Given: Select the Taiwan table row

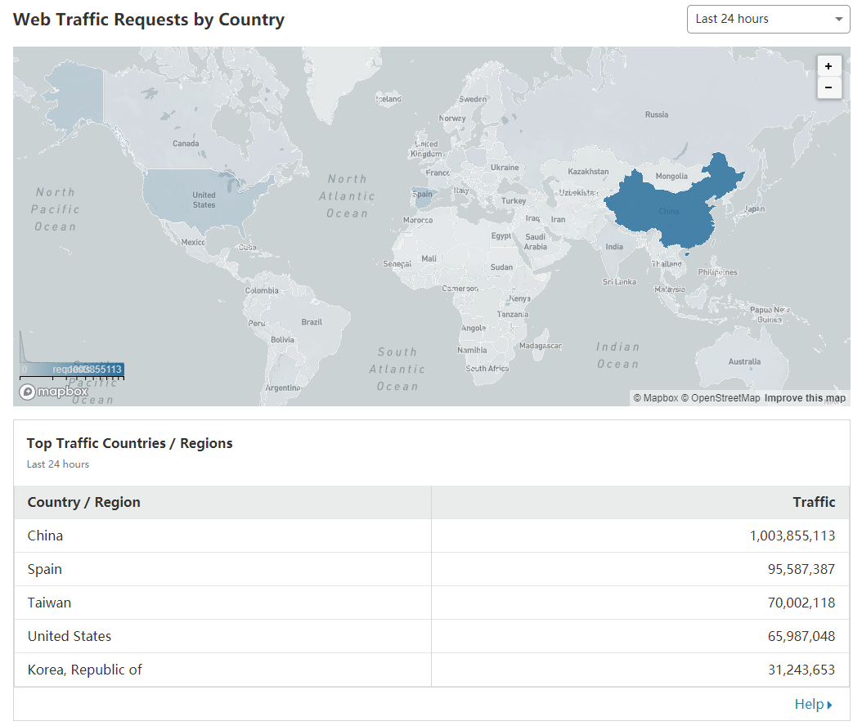Looking at the screenshot, I should pyautogui.click(x=431, y=603).
